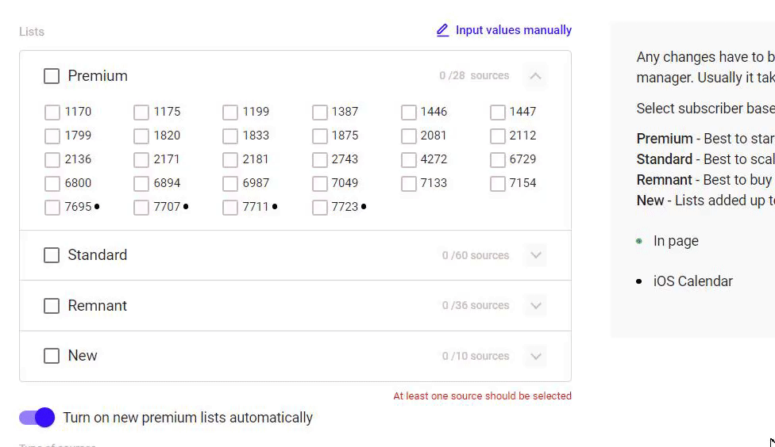Check the Standard group checkbox
The height and width of the screenshot is (447, 775).
[52, 255]
